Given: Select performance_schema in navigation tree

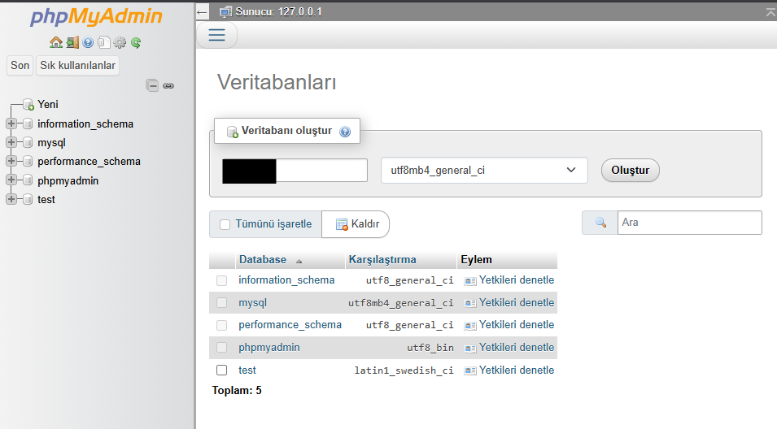Looking at the screenshot, I should pyautogui.click(x=89, y=162).
